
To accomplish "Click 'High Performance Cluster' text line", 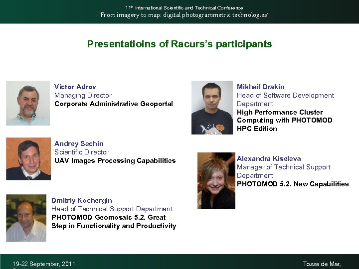I will click(x=280, y=112).
